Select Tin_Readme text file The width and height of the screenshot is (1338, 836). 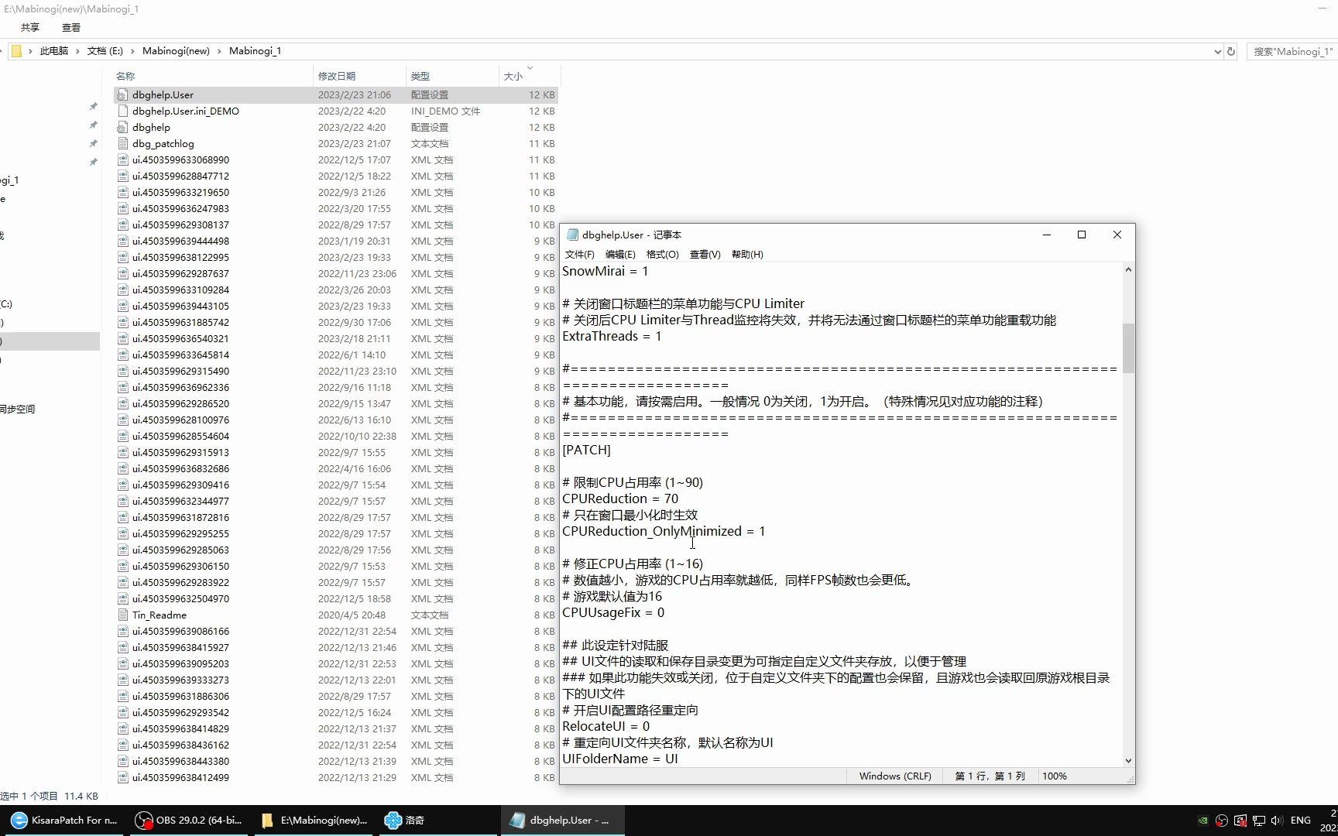pos(159,615)
